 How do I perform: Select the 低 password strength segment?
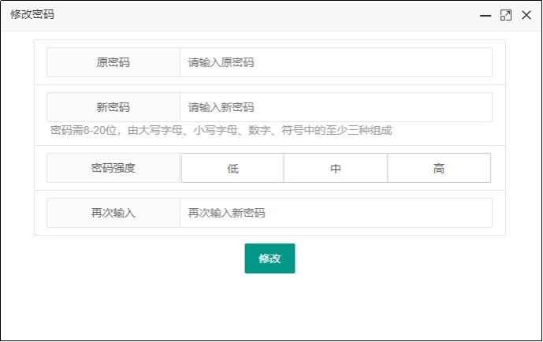232,168
